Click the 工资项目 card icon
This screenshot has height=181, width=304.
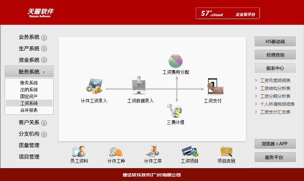pyautogui.click(x=189, y=152)
